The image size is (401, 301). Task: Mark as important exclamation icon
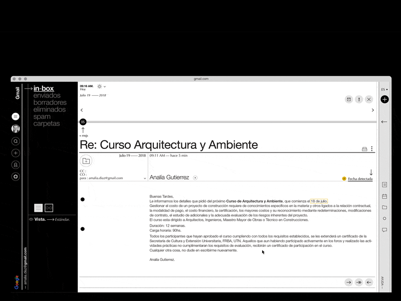(359, 99)
